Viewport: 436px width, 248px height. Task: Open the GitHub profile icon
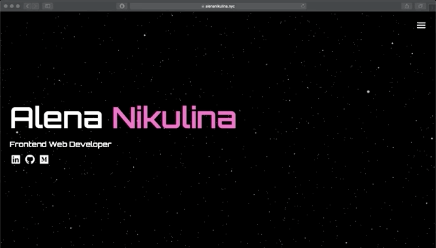tap(30, 159)
